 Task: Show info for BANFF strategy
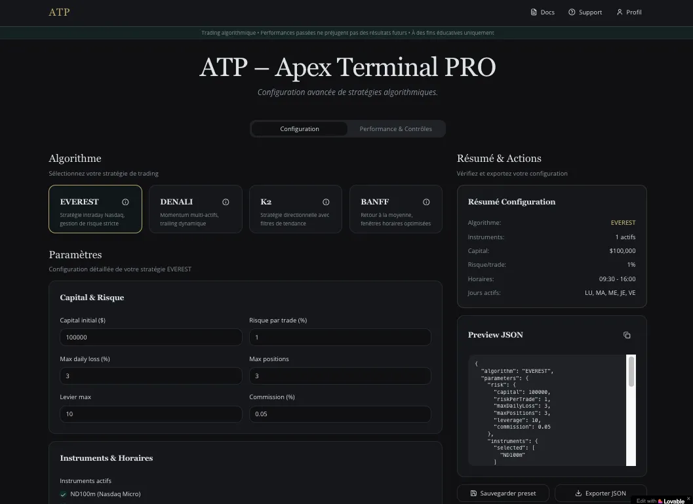[x=426, y=202]
